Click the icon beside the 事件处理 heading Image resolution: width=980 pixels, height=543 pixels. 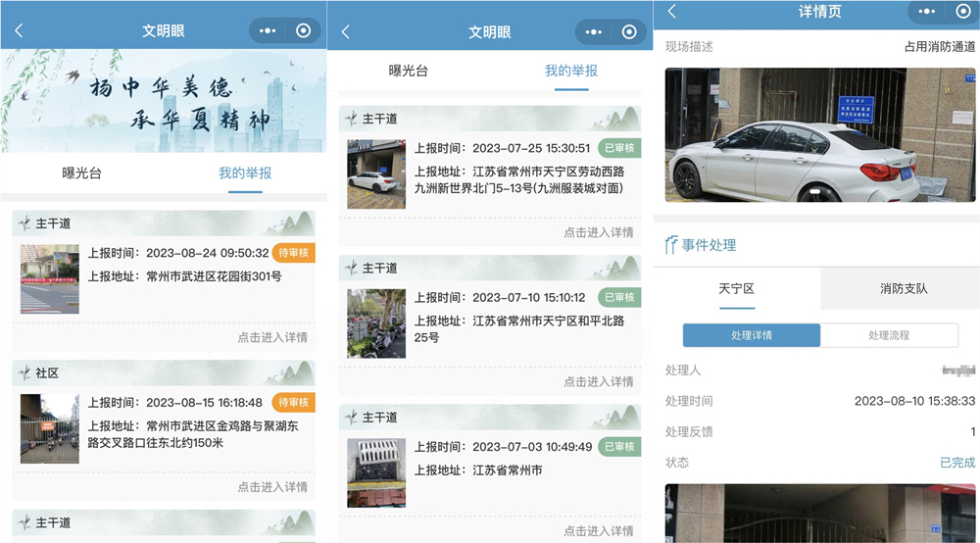[671, 245]
